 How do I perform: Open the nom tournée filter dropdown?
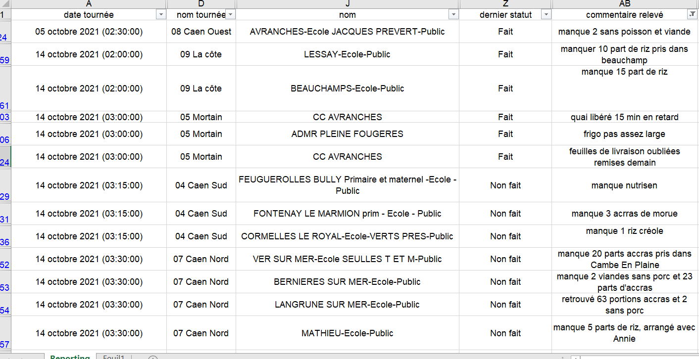pos(230,15)
